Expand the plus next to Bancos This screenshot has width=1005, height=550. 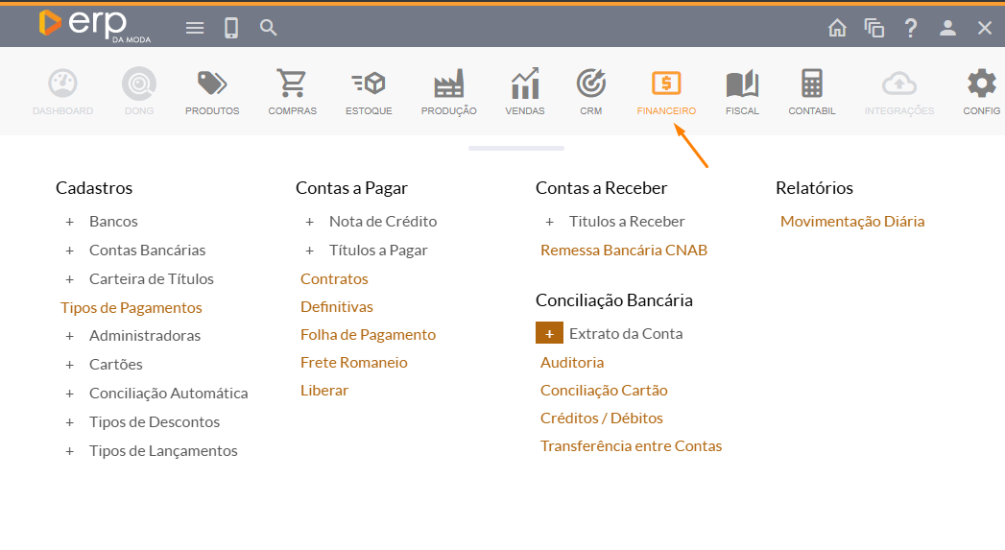(x=69, y=222)
